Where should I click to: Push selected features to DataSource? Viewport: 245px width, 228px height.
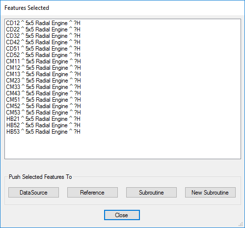pyautogui.click(x=33, y=193)
